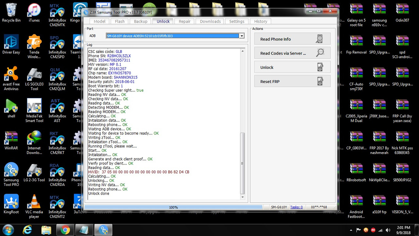Image resolution: width=419 pixels, height=236 pixels.
Task: Expand the ADB port device dropdown
Action: [242, 36]
